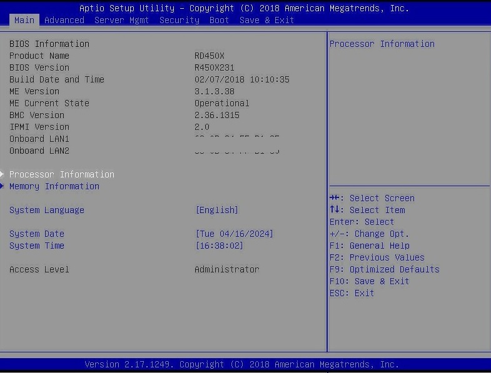
Task: Click the +/-: Change Opt. hint
Action: pyautogui.click(x=369, y=234)
